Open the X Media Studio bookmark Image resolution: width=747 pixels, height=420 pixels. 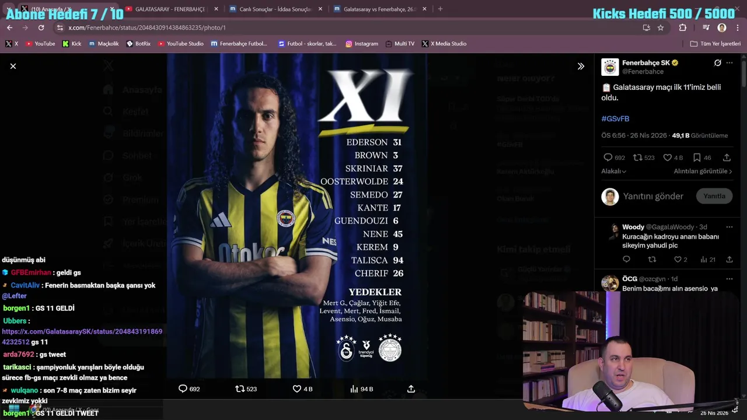444,44
